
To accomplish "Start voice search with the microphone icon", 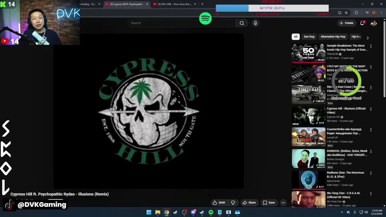I will click(x=255, y=23).
